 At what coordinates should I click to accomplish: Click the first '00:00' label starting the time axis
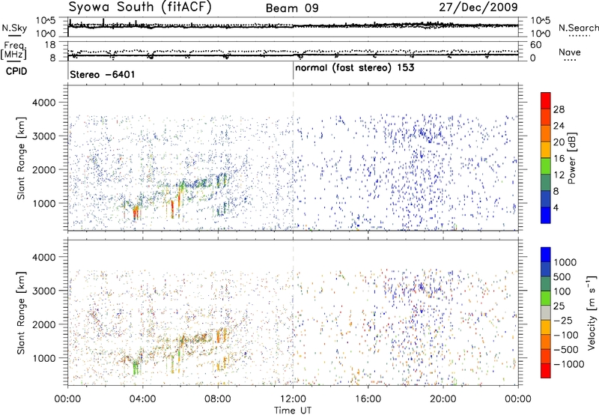pos(67,399)
